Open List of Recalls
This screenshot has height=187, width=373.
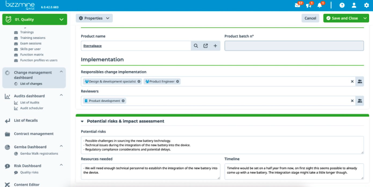point(26,120)
